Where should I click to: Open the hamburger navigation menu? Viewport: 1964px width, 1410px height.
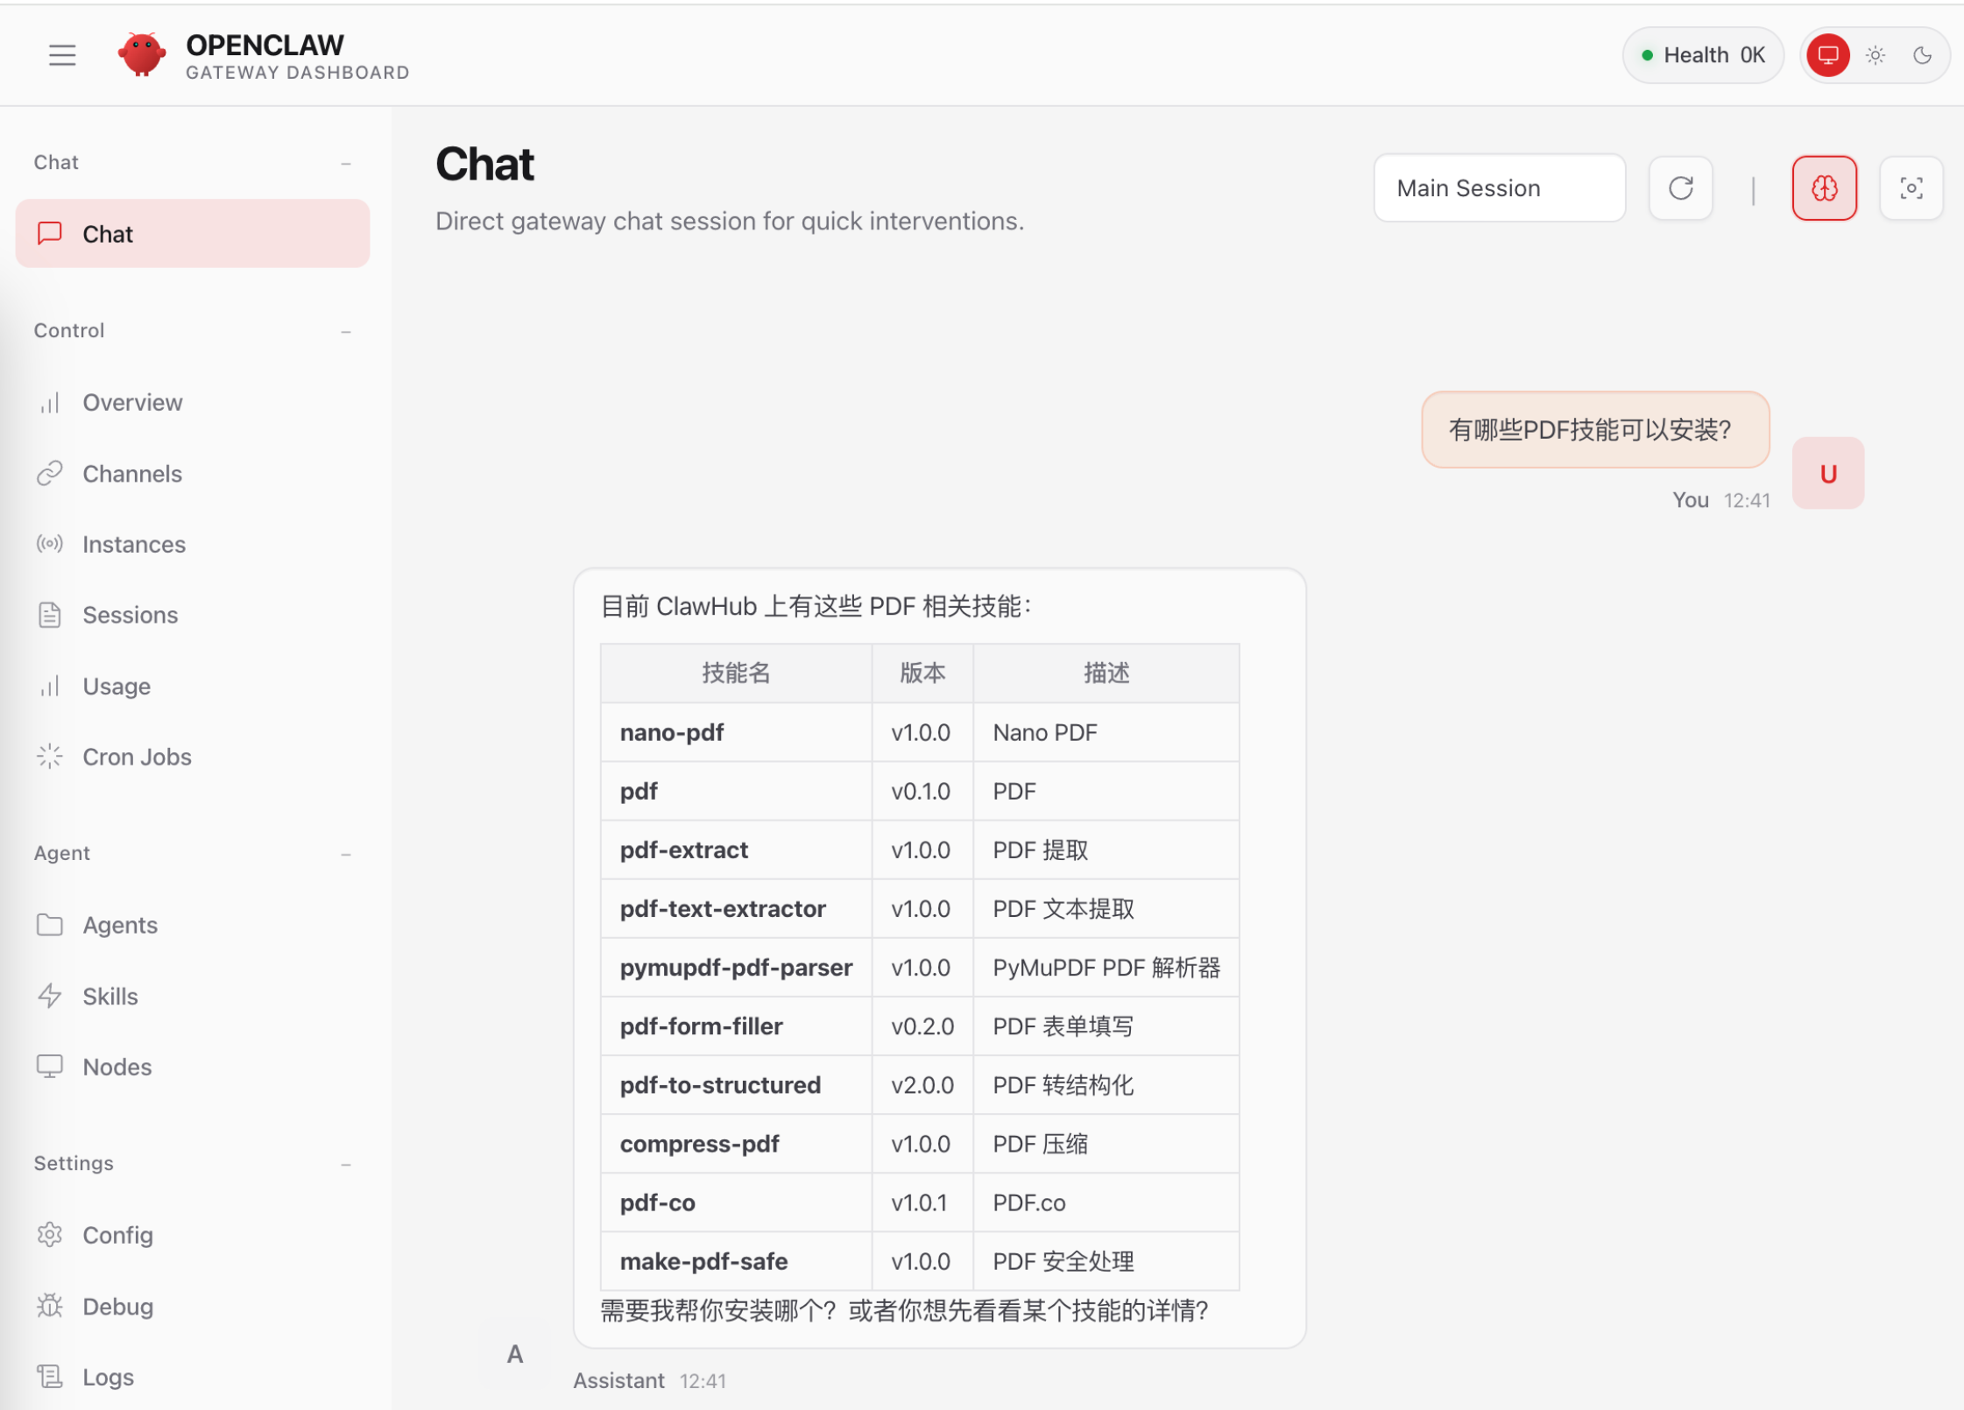pos(62,54)
